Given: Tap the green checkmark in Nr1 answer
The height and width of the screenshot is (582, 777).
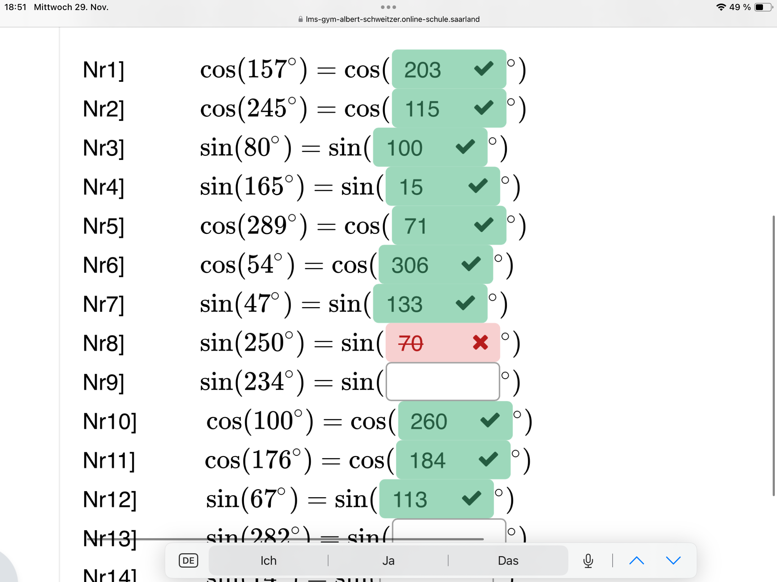Looking at the screenshot, I should [x=483, y=69].
